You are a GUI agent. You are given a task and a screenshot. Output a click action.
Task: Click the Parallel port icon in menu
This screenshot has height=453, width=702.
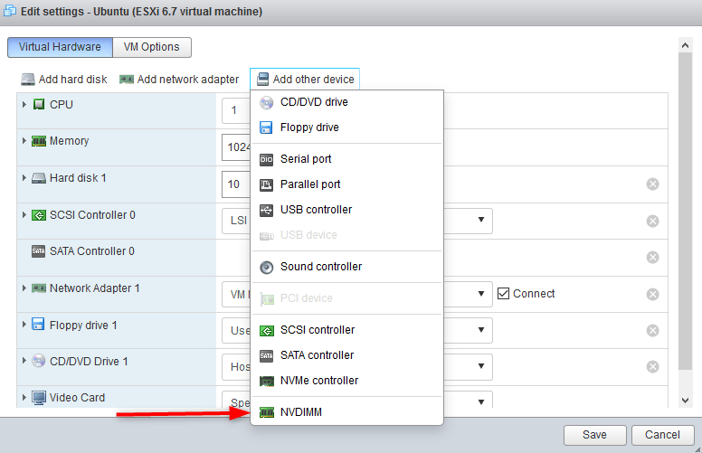pos(266,184)
